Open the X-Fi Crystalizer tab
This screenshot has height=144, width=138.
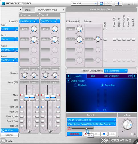[111, 76]
